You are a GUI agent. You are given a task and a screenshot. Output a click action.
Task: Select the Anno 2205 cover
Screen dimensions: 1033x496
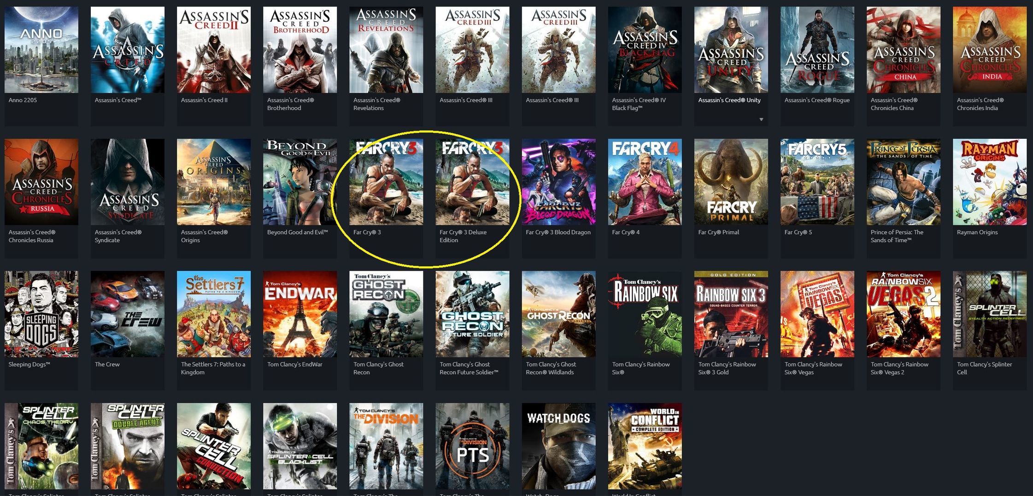[41, 50]
